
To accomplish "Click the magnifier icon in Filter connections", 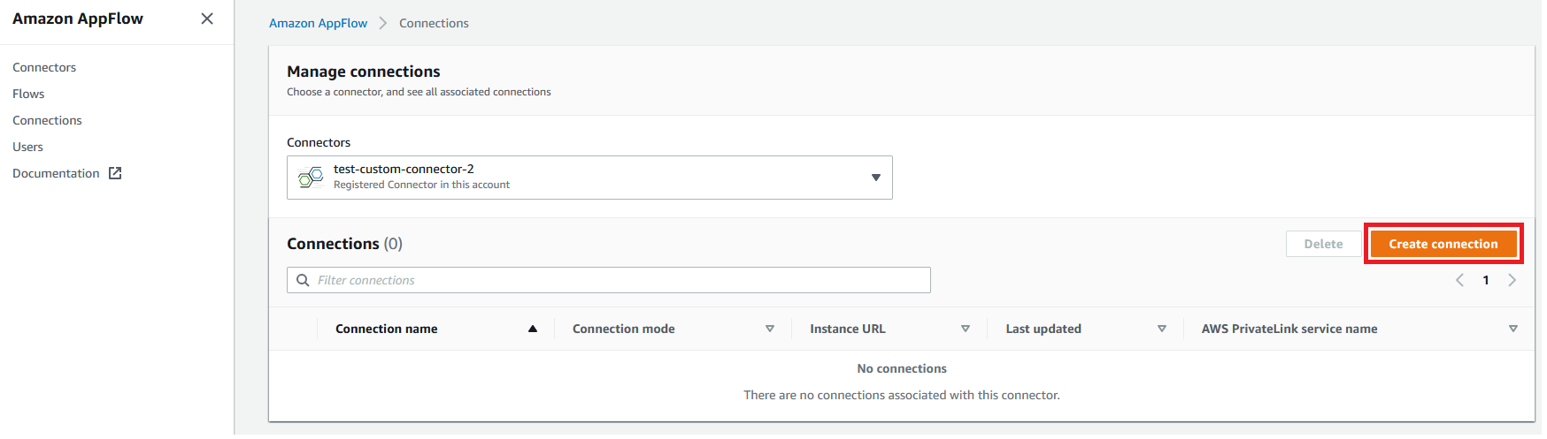I will pyautogui.click(x=303, y=280).
